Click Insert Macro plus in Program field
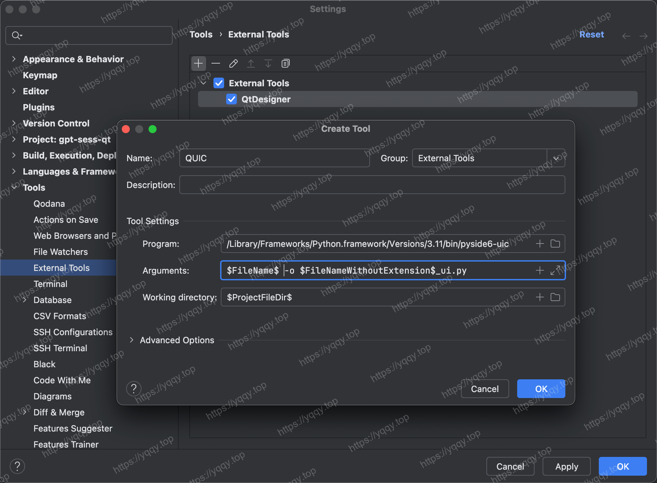The width and height of the screenshot is (657, 483). click(x=540, y=244)
